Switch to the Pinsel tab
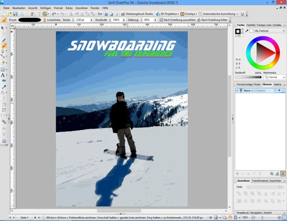The image size is (287, 221). tap(257, 84)
